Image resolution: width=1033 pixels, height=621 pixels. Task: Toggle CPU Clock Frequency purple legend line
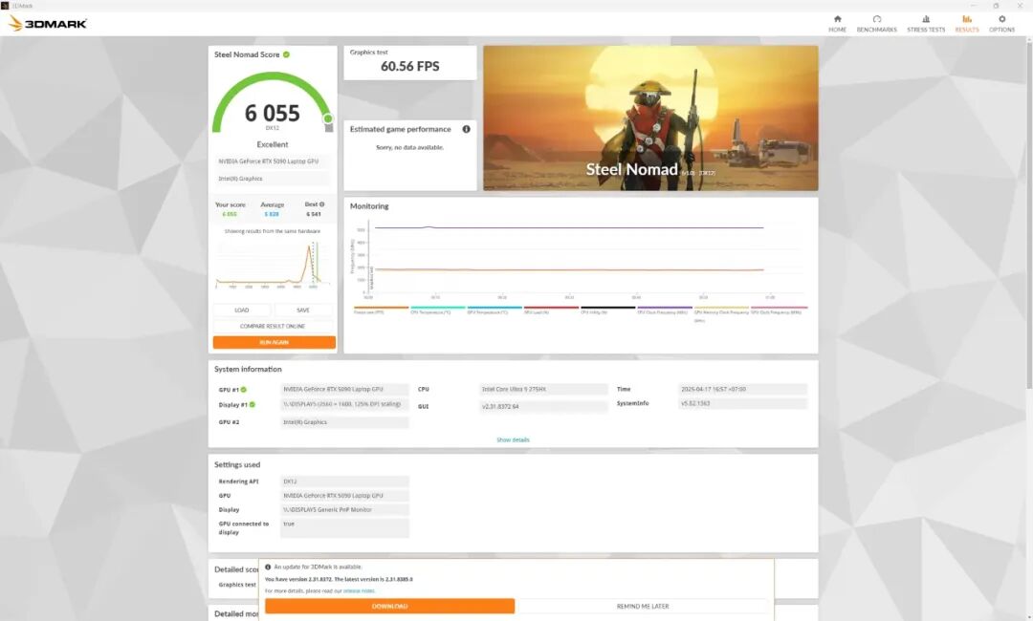coord(664,310)
